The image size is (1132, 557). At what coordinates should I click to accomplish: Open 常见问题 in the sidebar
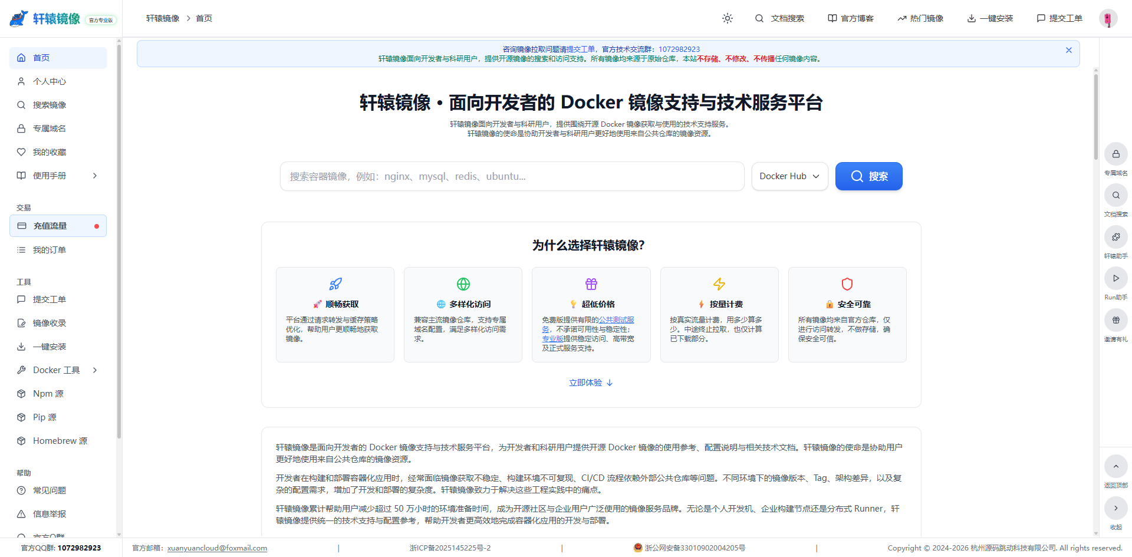[x=58, y=490]
